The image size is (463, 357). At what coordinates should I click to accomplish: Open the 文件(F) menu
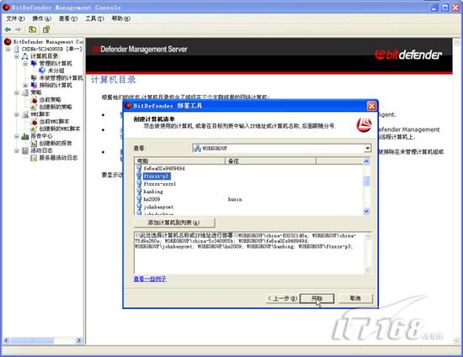tap(15, 18)
